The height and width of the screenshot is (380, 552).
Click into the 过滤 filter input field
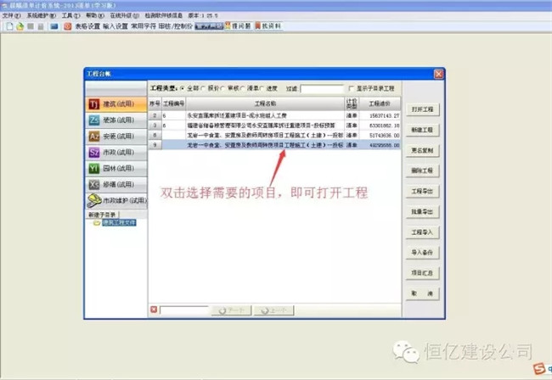click(x=322, y=89)
